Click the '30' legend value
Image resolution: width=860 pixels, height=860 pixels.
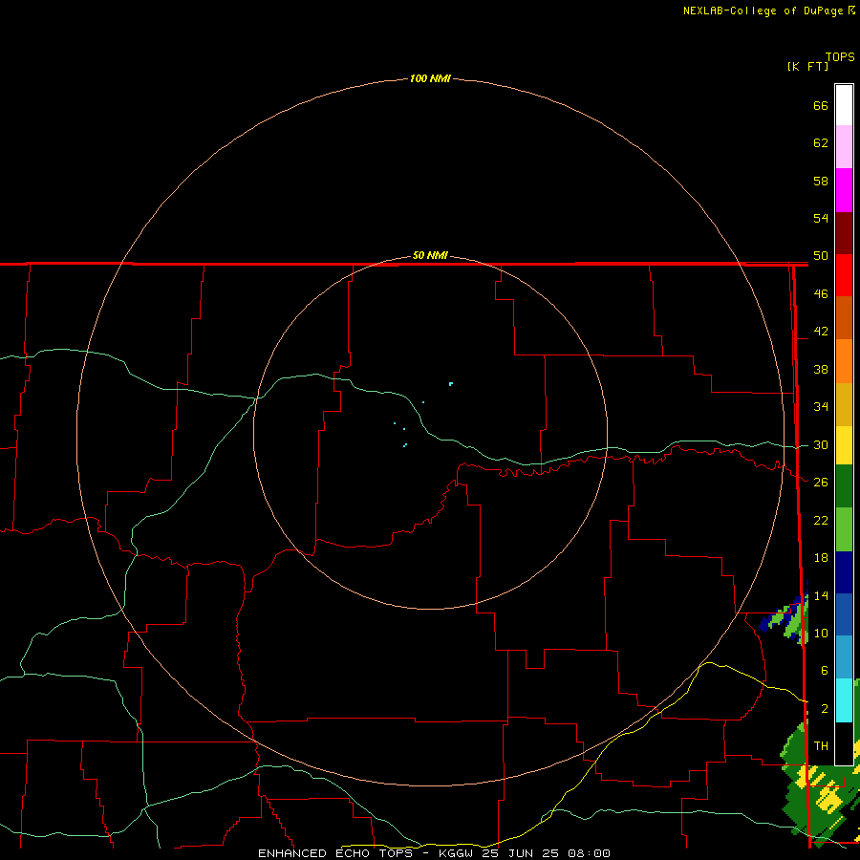click(821, 444)
